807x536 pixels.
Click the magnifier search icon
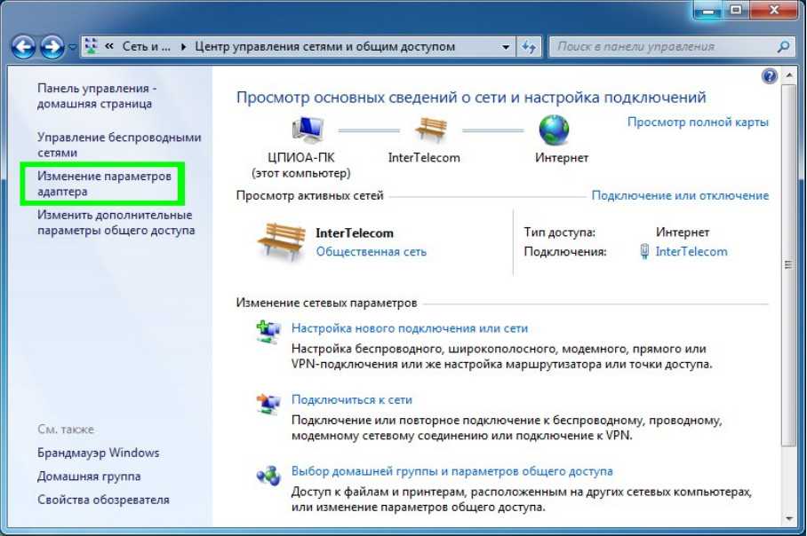tap(783, 47)
